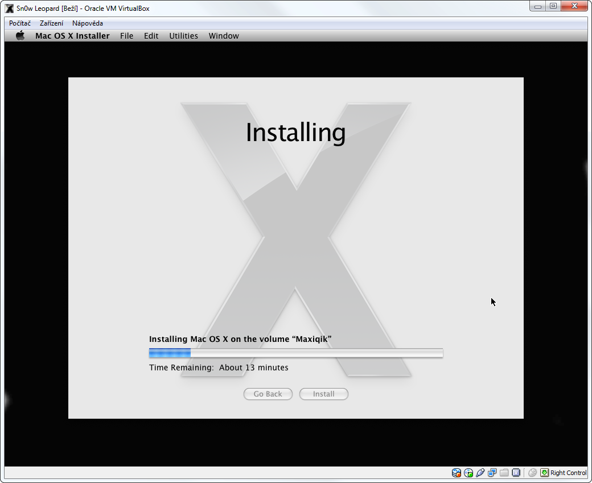Viewport: 592px width, 483px height.
Task: Open the Window menu
Action: click(x=224, y=36)
